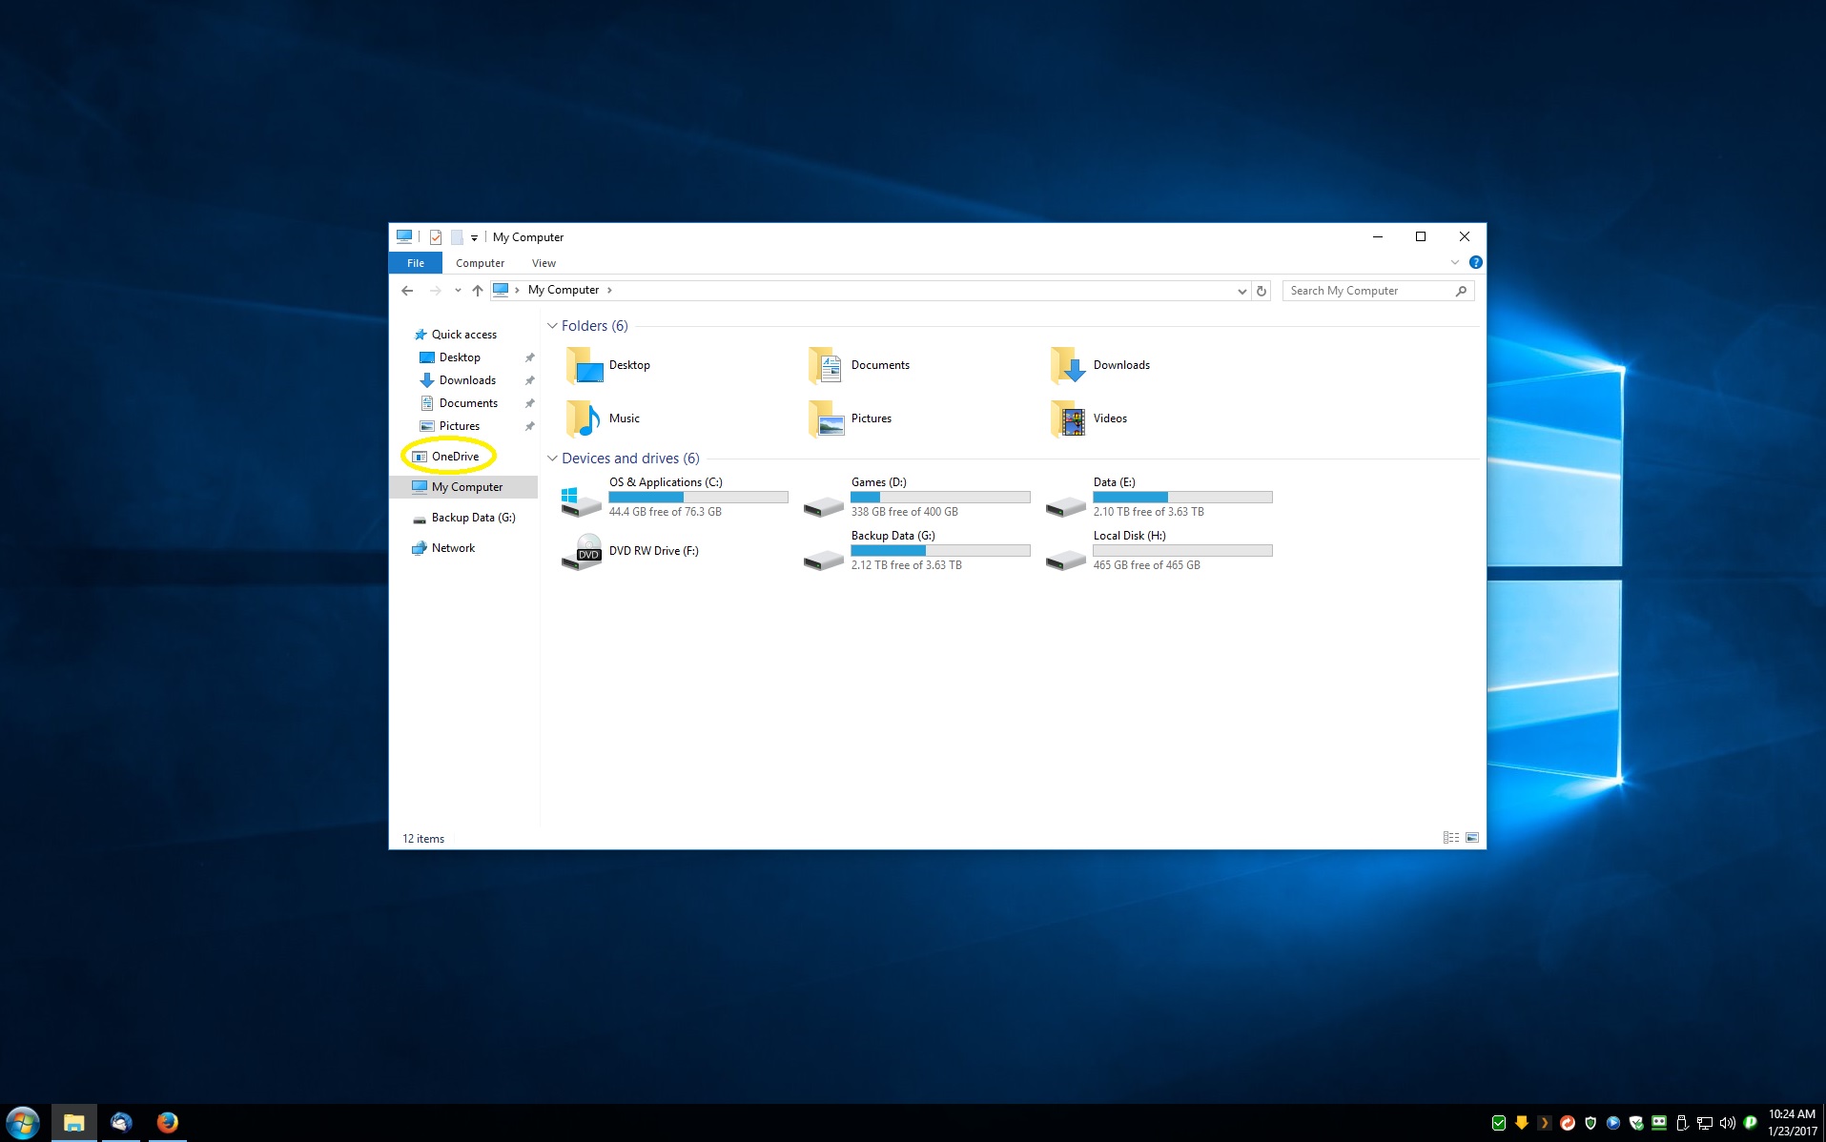
Task: Refresh the My Computer view
Action: click(1262, 291)
